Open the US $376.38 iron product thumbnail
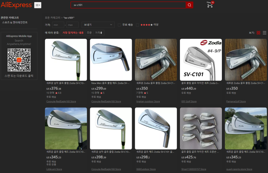268x173 pixels. [x=66, y=60]
